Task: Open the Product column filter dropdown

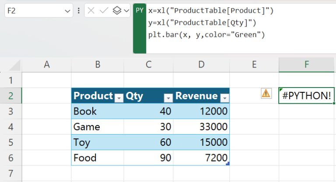Action: click(x=119, y=98)
